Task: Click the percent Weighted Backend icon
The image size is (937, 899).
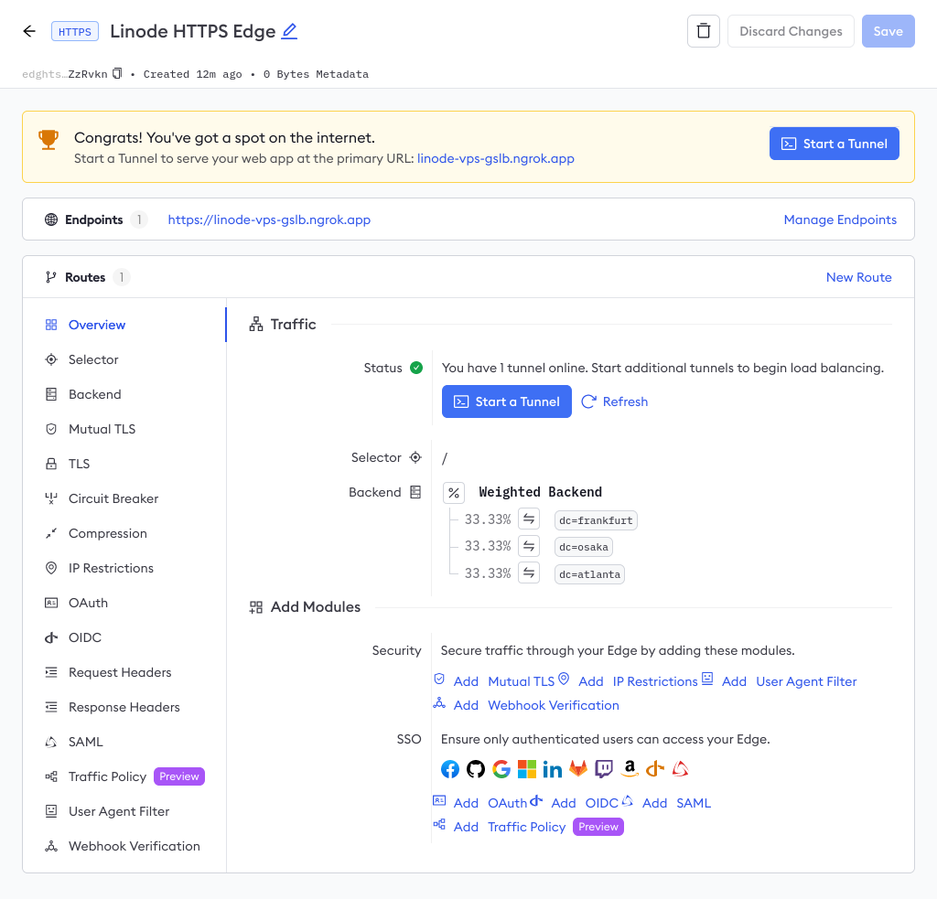Action: (454, 493)
